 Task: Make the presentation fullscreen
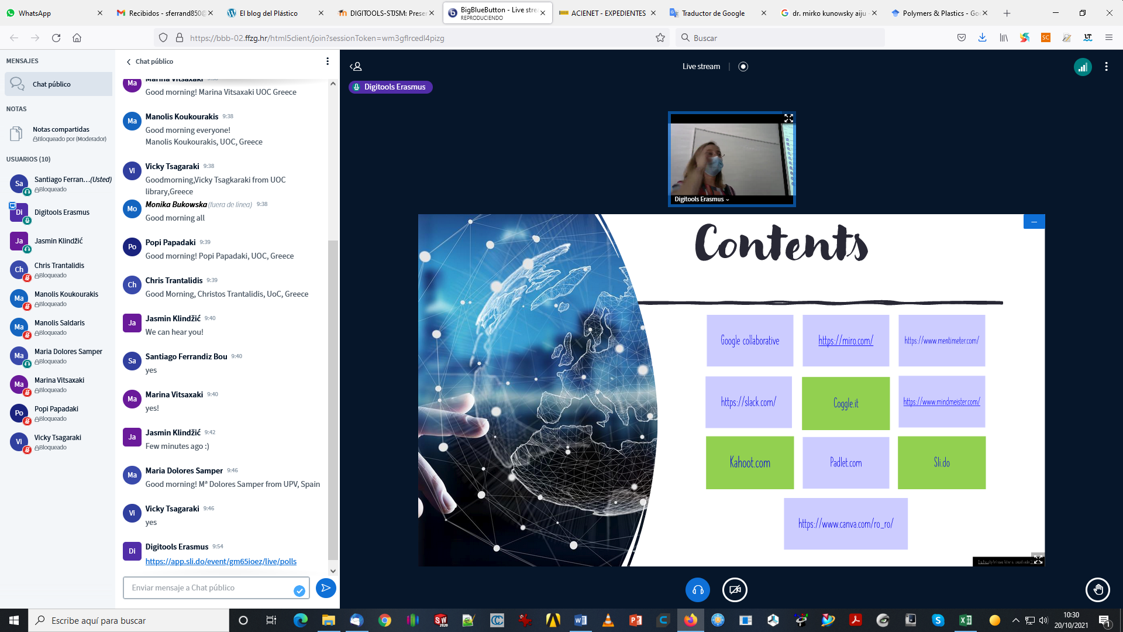point(1038,560)
